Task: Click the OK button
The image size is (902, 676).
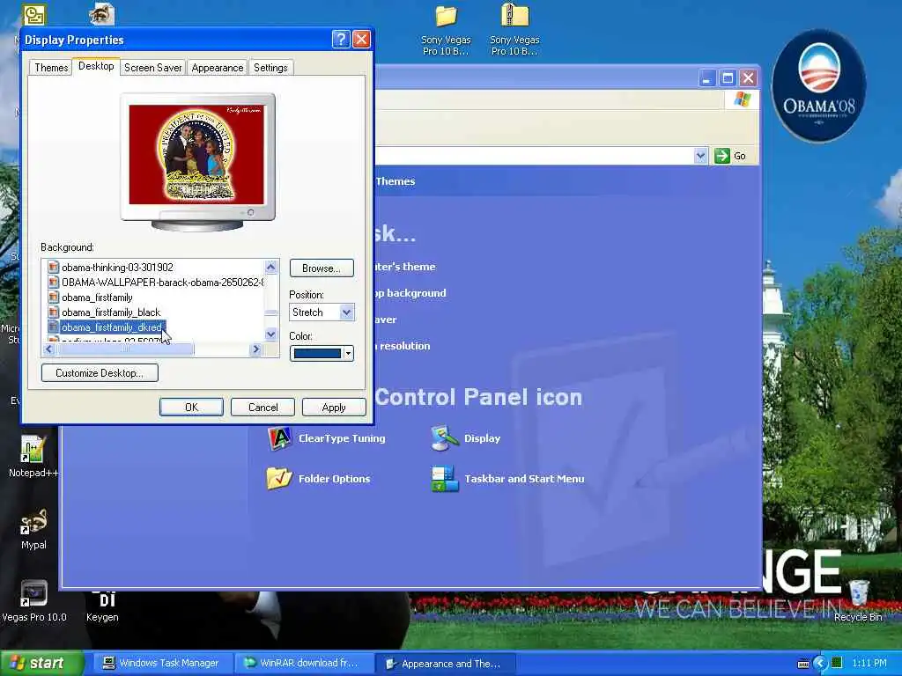Action: tap(191, 407)
